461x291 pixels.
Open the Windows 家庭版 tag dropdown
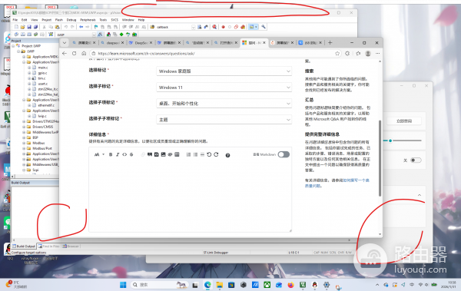click(224, 71)
